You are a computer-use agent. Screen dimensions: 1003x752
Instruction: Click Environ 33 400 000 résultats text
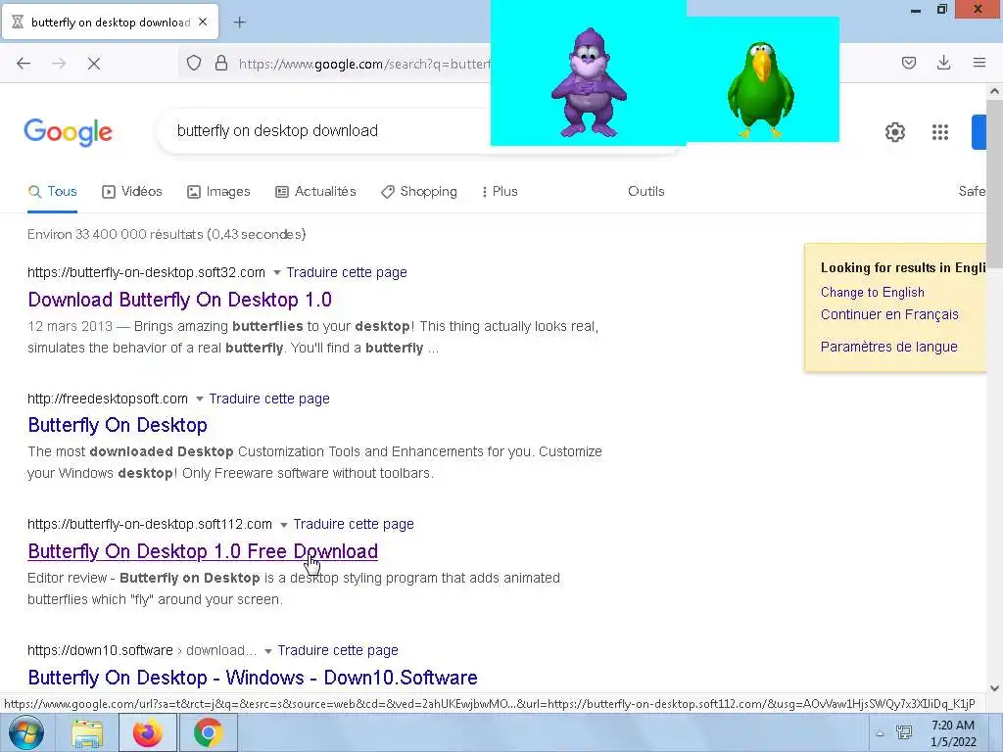[167, 234]
